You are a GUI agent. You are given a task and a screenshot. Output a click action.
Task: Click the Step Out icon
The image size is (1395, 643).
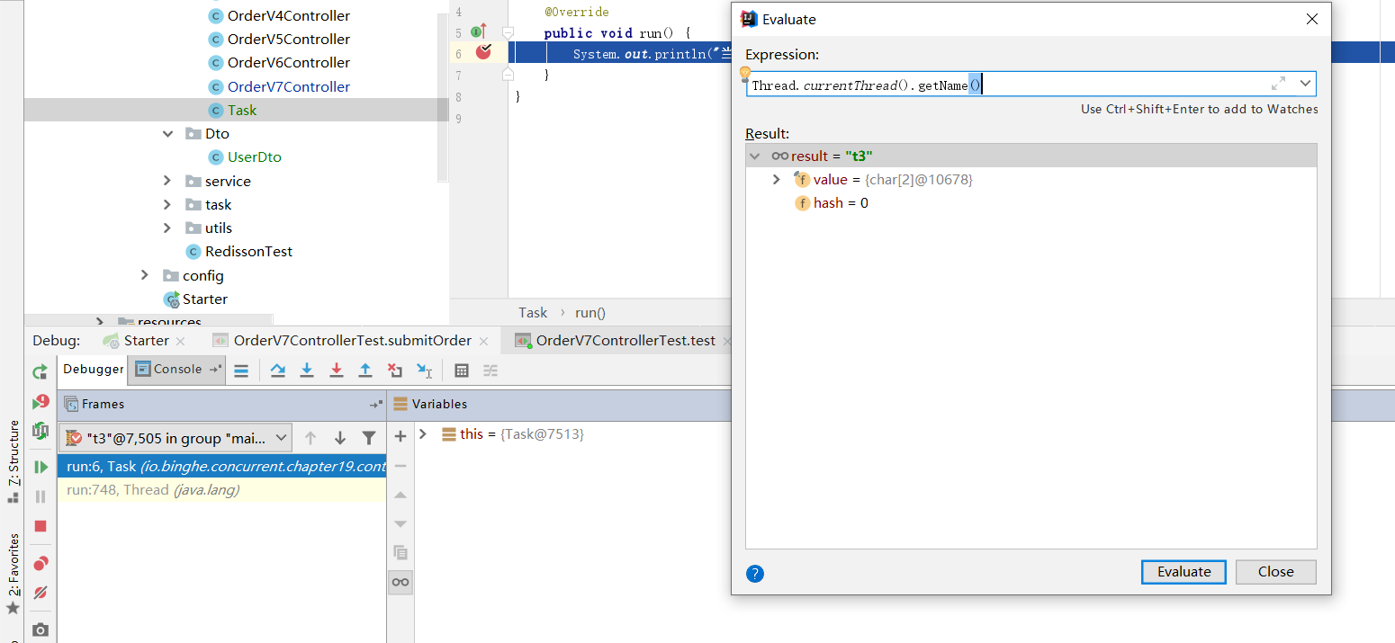(365, 370)
